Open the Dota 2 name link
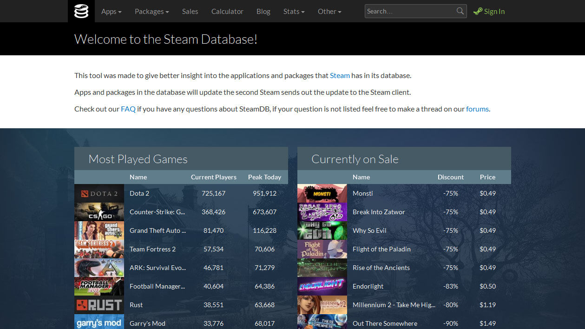 139,193
